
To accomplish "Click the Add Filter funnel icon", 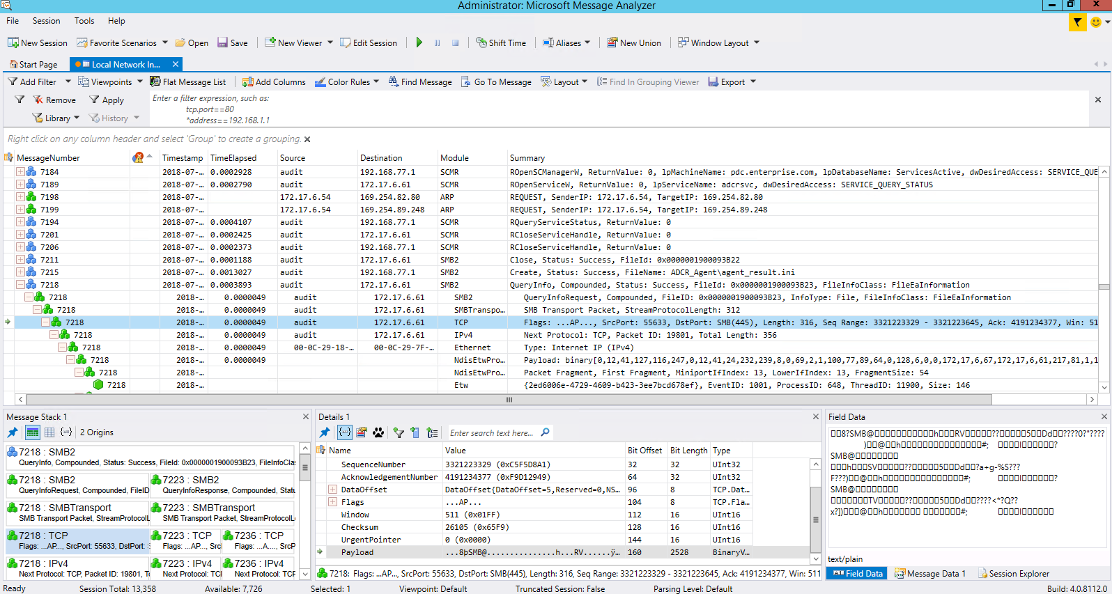I will [x=13, y=81].
